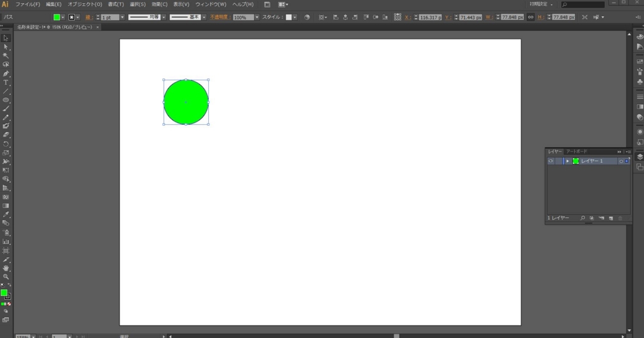This screenshot has height=338, width=644.
Task: Select the Eyedropper tool
Action: [x=6, y=214]
